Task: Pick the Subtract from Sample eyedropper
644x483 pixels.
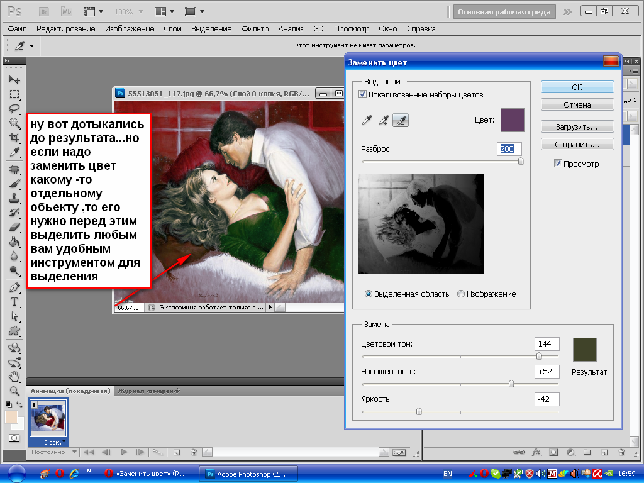Action: click(x=401, y=120)
